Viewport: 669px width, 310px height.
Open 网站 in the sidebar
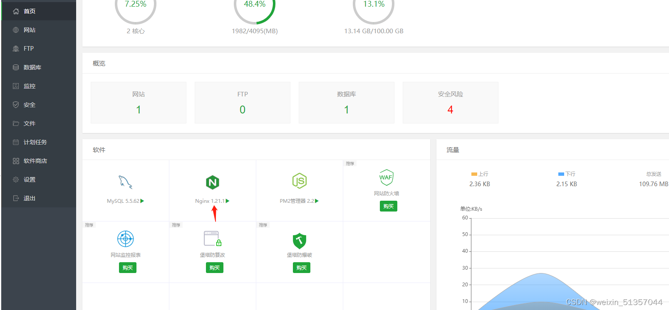tap(39, 30)
